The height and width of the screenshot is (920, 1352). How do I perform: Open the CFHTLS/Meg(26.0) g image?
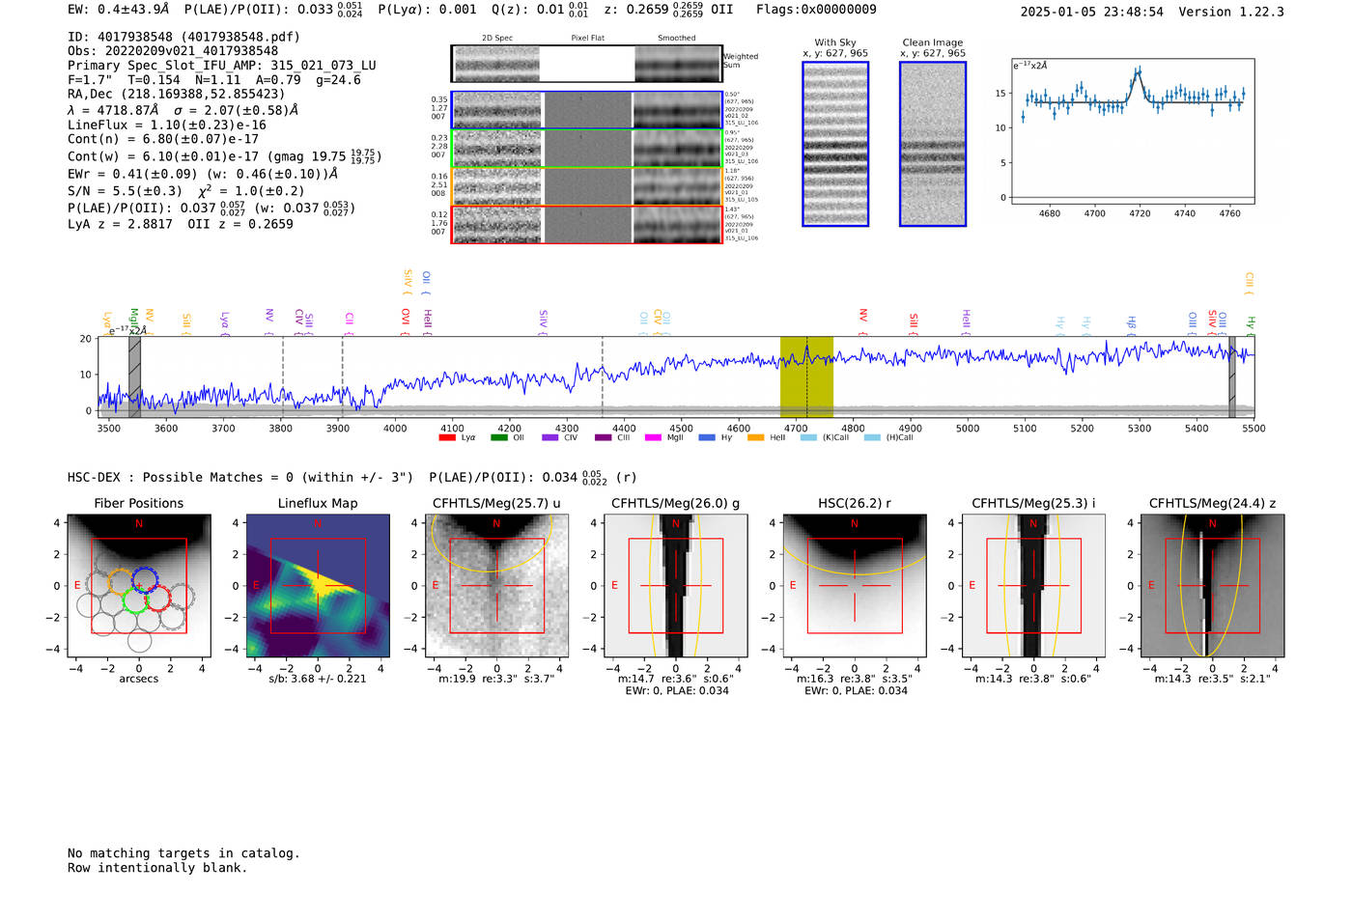(676, 586)
